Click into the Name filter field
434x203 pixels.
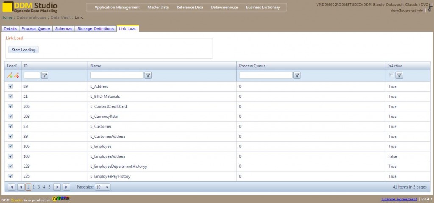coord(117,75)
